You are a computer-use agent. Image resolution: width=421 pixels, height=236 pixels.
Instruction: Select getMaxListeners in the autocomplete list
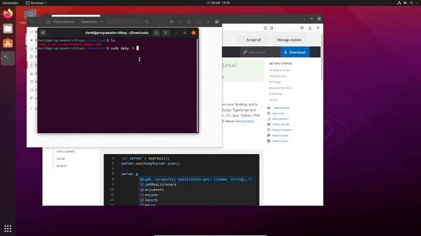pos(161,184)
